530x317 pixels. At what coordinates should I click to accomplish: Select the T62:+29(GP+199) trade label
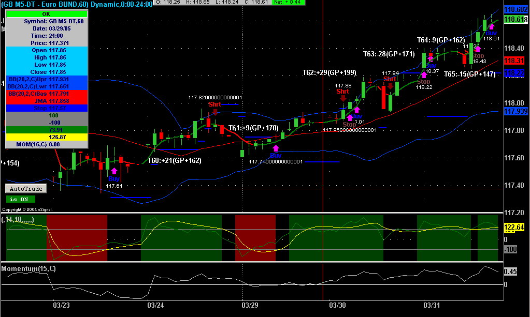click(329, 72)
